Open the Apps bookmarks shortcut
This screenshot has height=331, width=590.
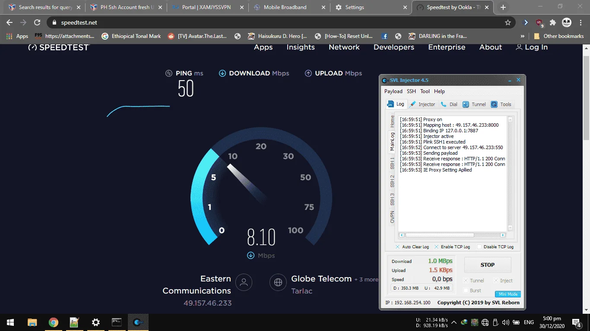coord(17,36)
